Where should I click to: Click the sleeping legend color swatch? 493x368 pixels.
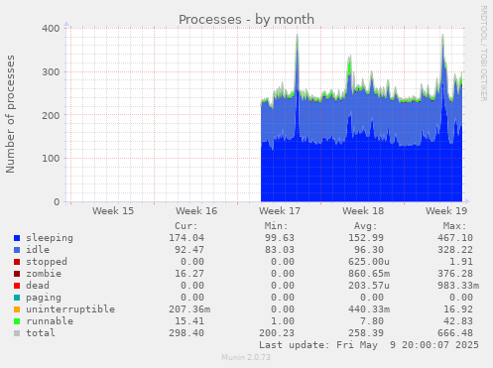pos(17,238)
